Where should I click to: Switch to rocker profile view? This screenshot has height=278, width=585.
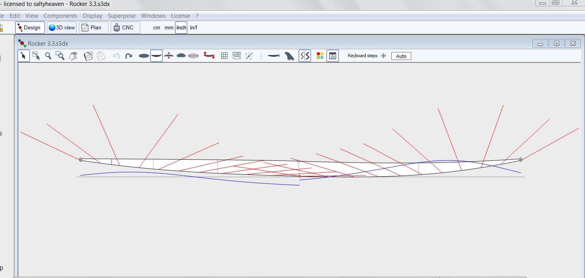coord(157,56)
